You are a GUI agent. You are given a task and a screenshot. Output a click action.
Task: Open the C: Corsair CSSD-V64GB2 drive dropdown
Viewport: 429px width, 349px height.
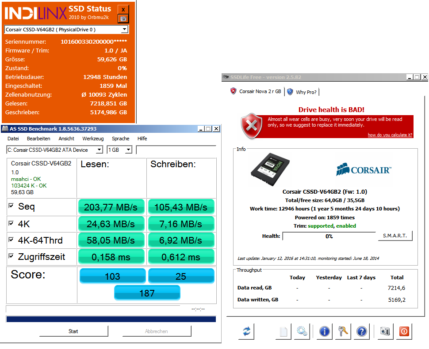[x=99, y=150]
